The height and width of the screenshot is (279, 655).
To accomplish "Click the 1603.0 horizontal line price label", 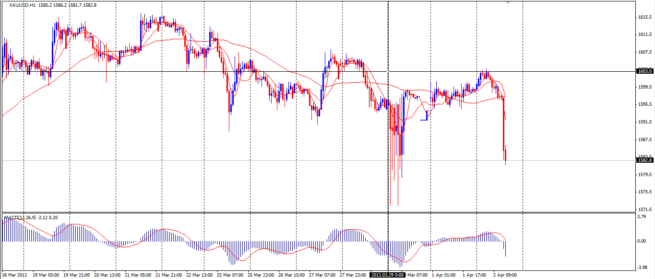I will coord(644,71).
